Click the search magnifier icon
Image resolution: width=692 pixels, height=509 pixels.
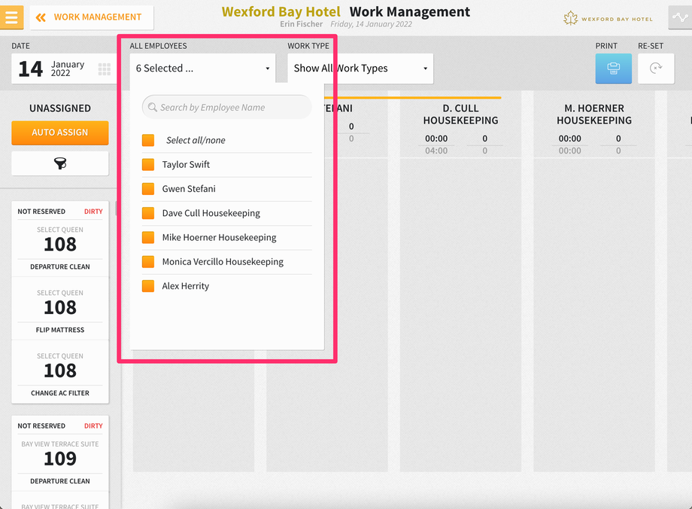152,108
